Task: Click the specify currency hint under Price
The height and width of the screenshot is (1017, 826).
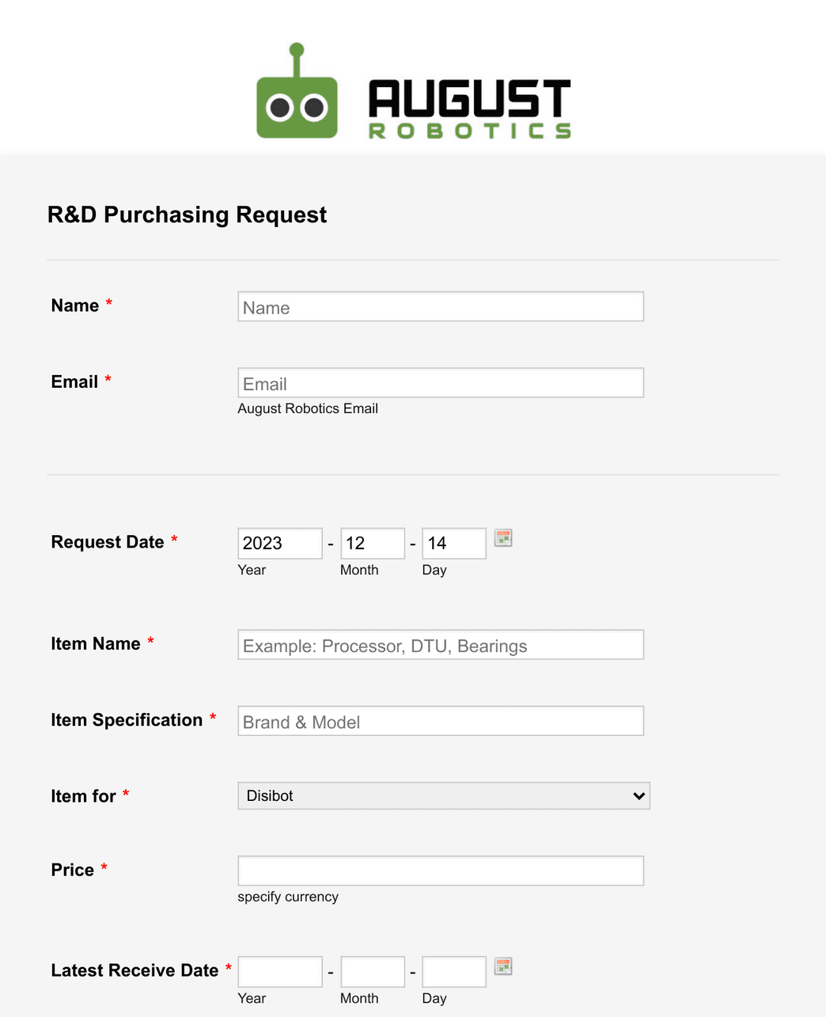Action: 288,897
